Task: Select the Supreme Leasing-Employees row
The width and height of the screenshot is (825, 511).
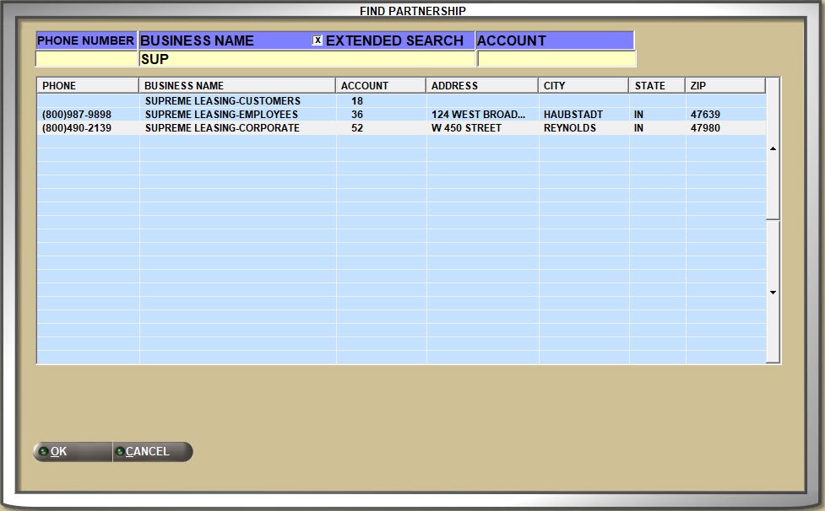Action: pos(221,115)
